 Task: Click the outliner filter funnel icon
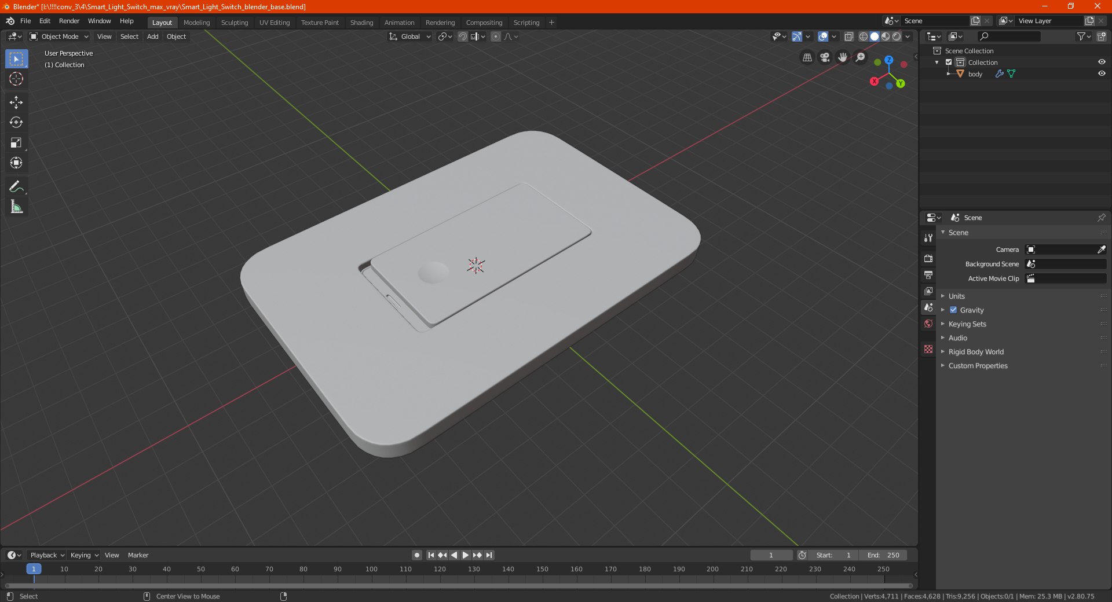pyautogui.click(x=1084, y=36)
